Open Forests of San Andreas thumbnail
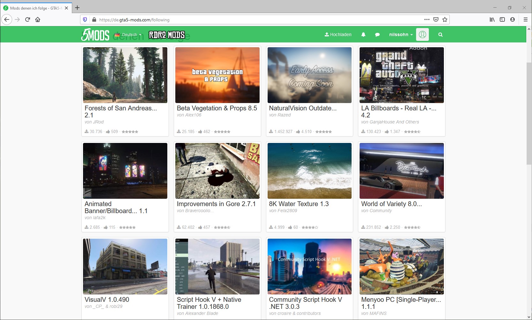Viewport: 532px width, 320px height. [125, 75]
